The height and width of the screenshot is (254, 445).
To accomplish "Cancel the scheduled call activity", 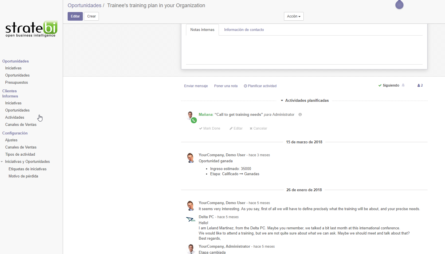I will pyautogui.click(x=258, y=128).
